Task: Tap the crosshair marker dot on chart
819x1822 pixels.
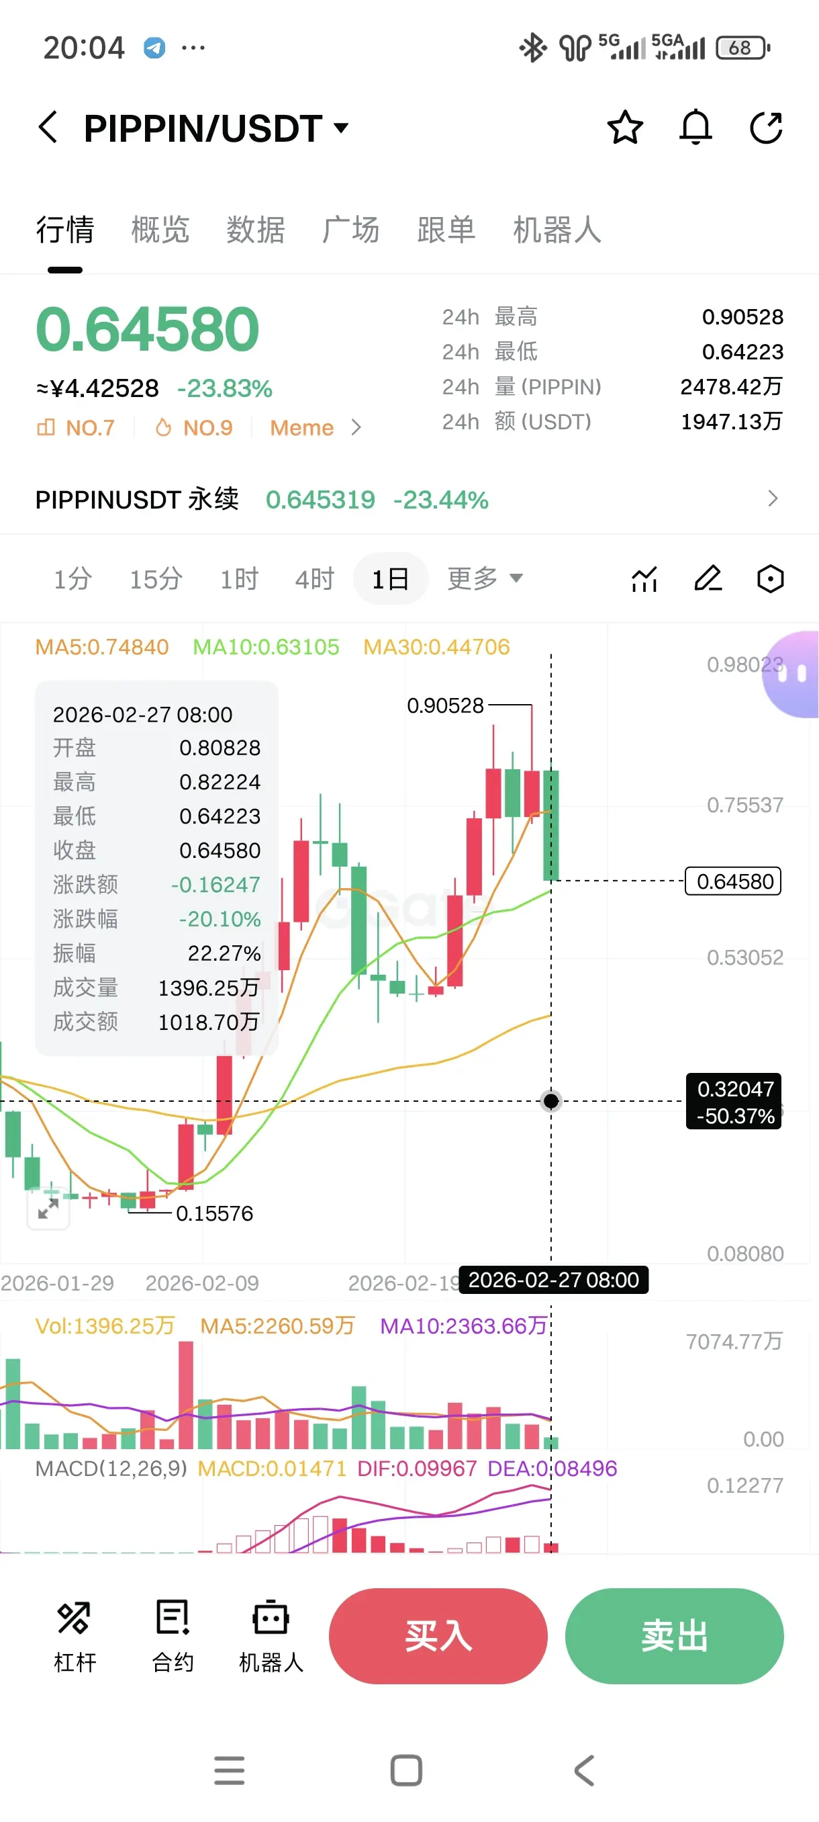Action: click(x=550, y=1101)
